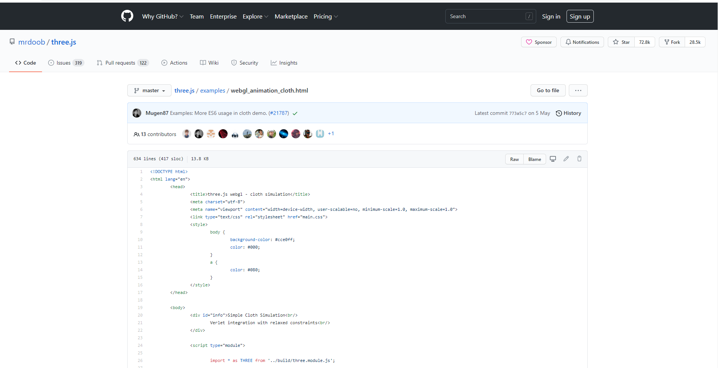Click the first contributor avatar
This screenshot has width=718, height=368.
tap(187, 134)
